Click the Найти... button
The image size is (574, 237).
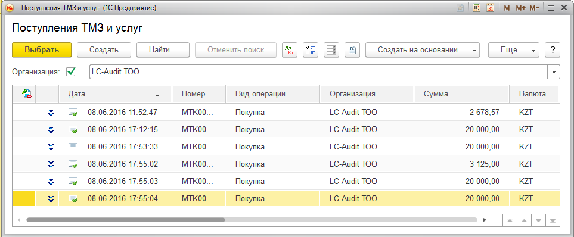click(163, 50)
